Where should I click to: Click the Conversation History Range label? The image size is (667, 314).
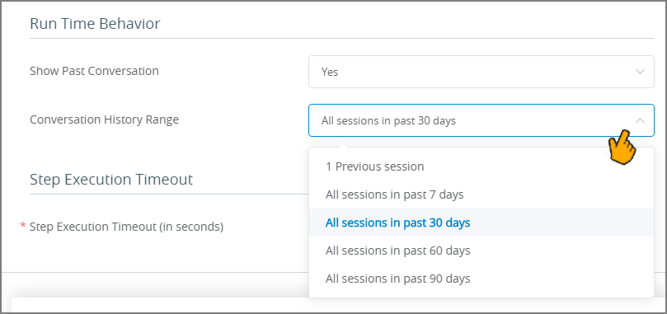pos(104,120)
